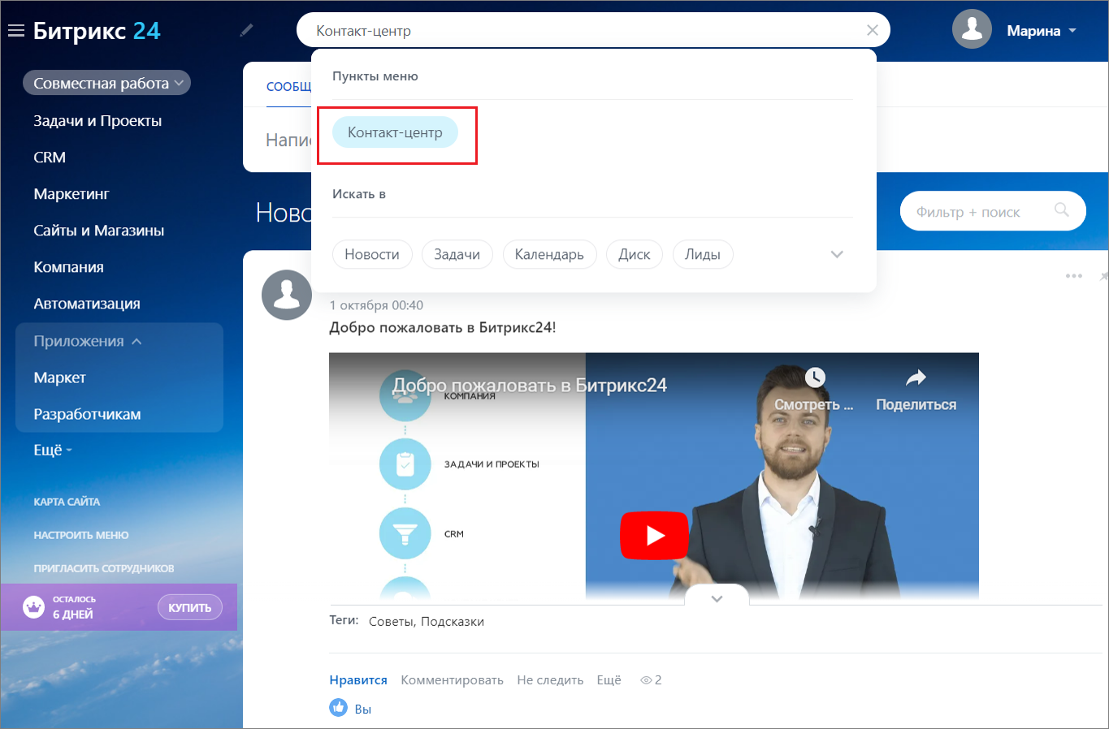Open the Совместная работа dropdown
This screenshot has width=1109, height=729.
click(x=106, y=83)
